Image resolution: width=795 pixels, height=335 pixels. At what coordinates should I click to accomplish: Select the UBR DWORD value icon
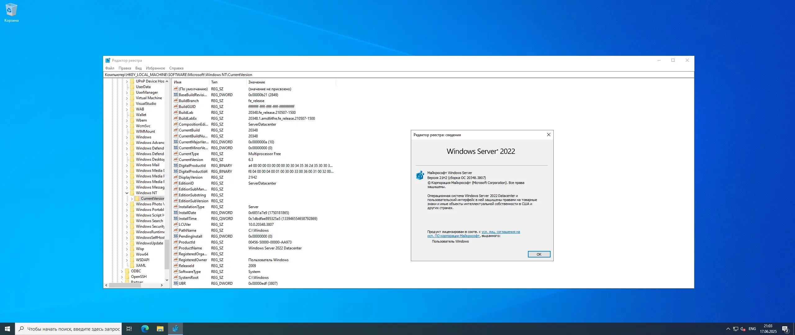point(176,283)
